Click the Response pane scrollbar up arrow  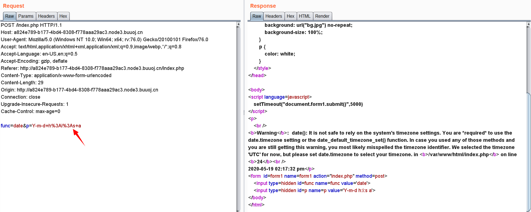(528, 24)
